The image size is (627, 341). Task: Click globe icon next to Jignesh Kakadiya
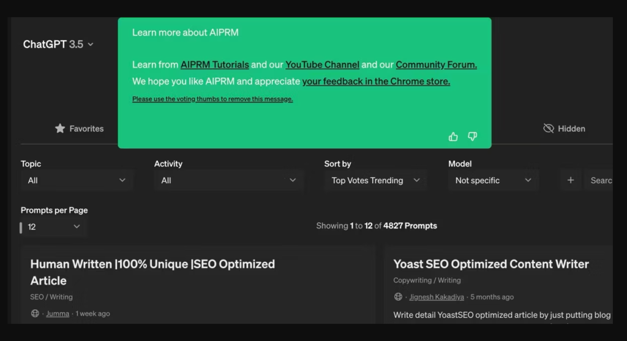(398, 297)
